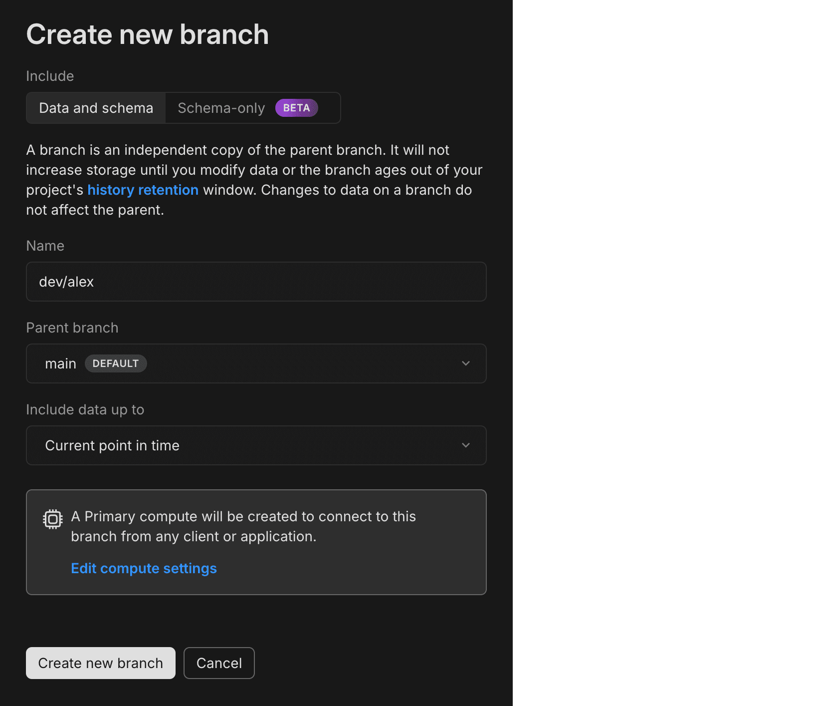Open the Include data up to dropdown

click(x=256, y=445)
